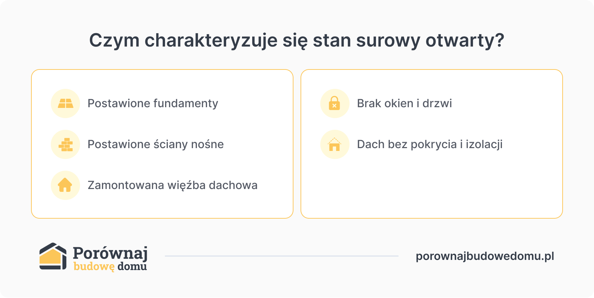Screen dimensions: 594x298
Task: Open the porownajbudowedomu.pl link
Action: pos(485,256)
